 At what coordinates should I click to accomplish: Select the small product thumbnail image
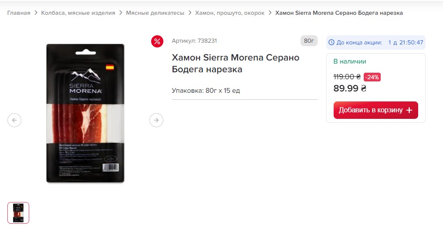pyautogui.click(x=18, y=213)
